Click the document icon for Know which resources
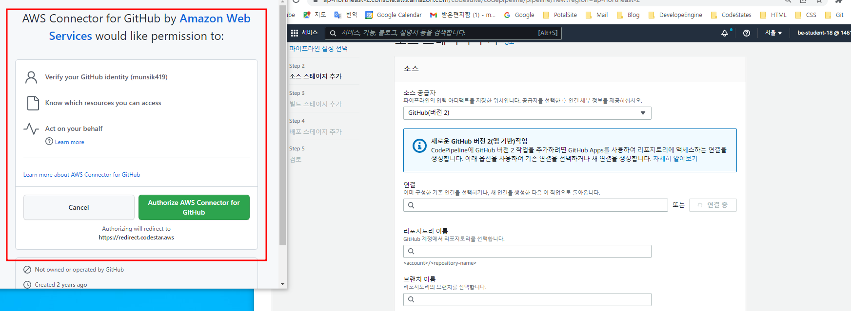The image size is (851, 311). coord(33,103)
